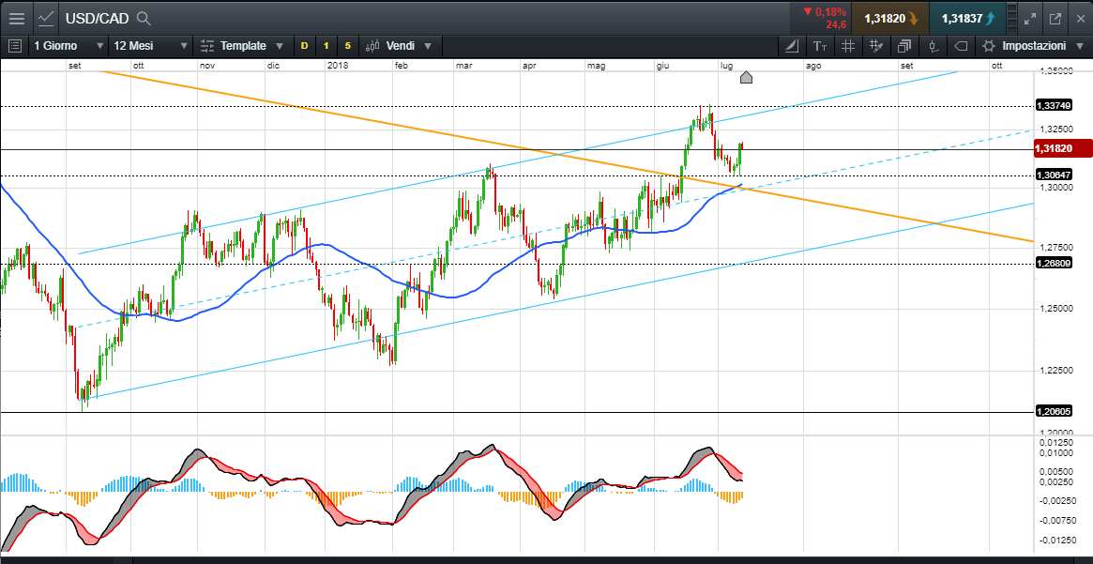This screenshot has height=564, width=1093.
Task: Pop out chart into new window
Action: coord(1055,19)
